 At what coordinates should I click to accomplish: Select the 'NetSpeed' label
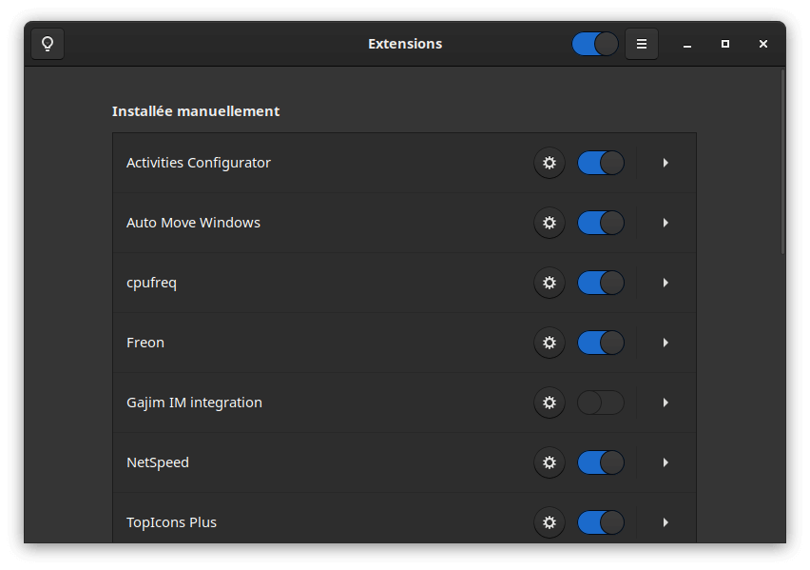point(158,462)
